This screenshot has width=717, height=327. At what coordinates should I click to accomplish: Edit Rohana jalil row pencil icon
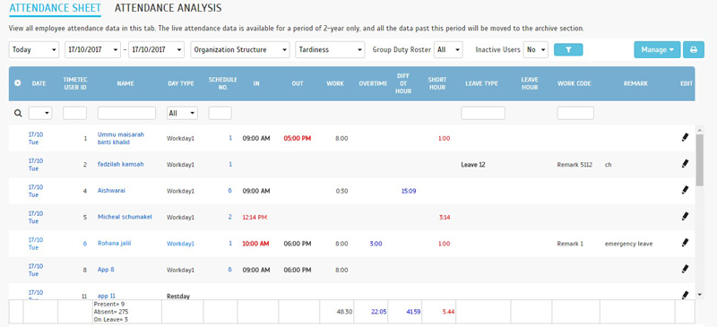[x=685, y=243]
